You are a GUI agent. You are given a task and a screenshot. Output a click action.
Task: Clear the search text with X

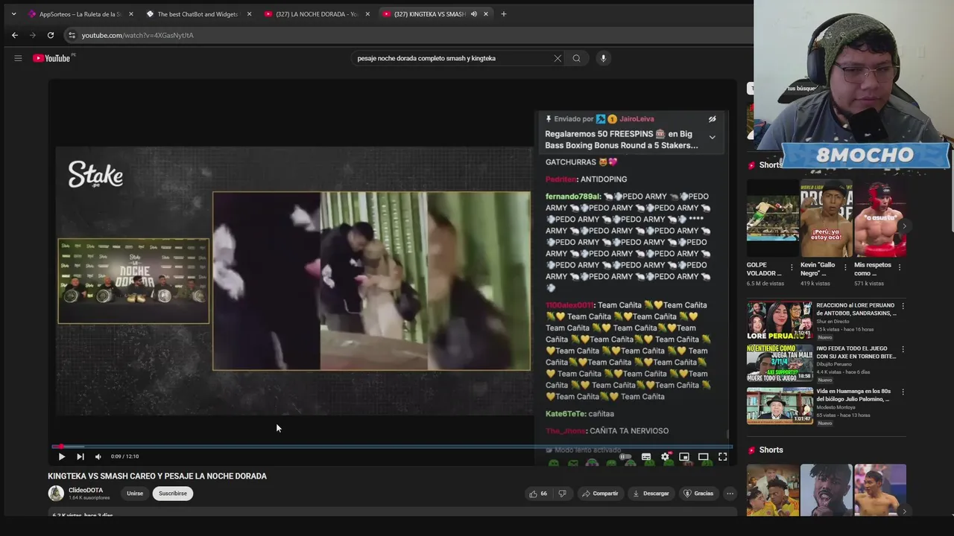(557, 58)
